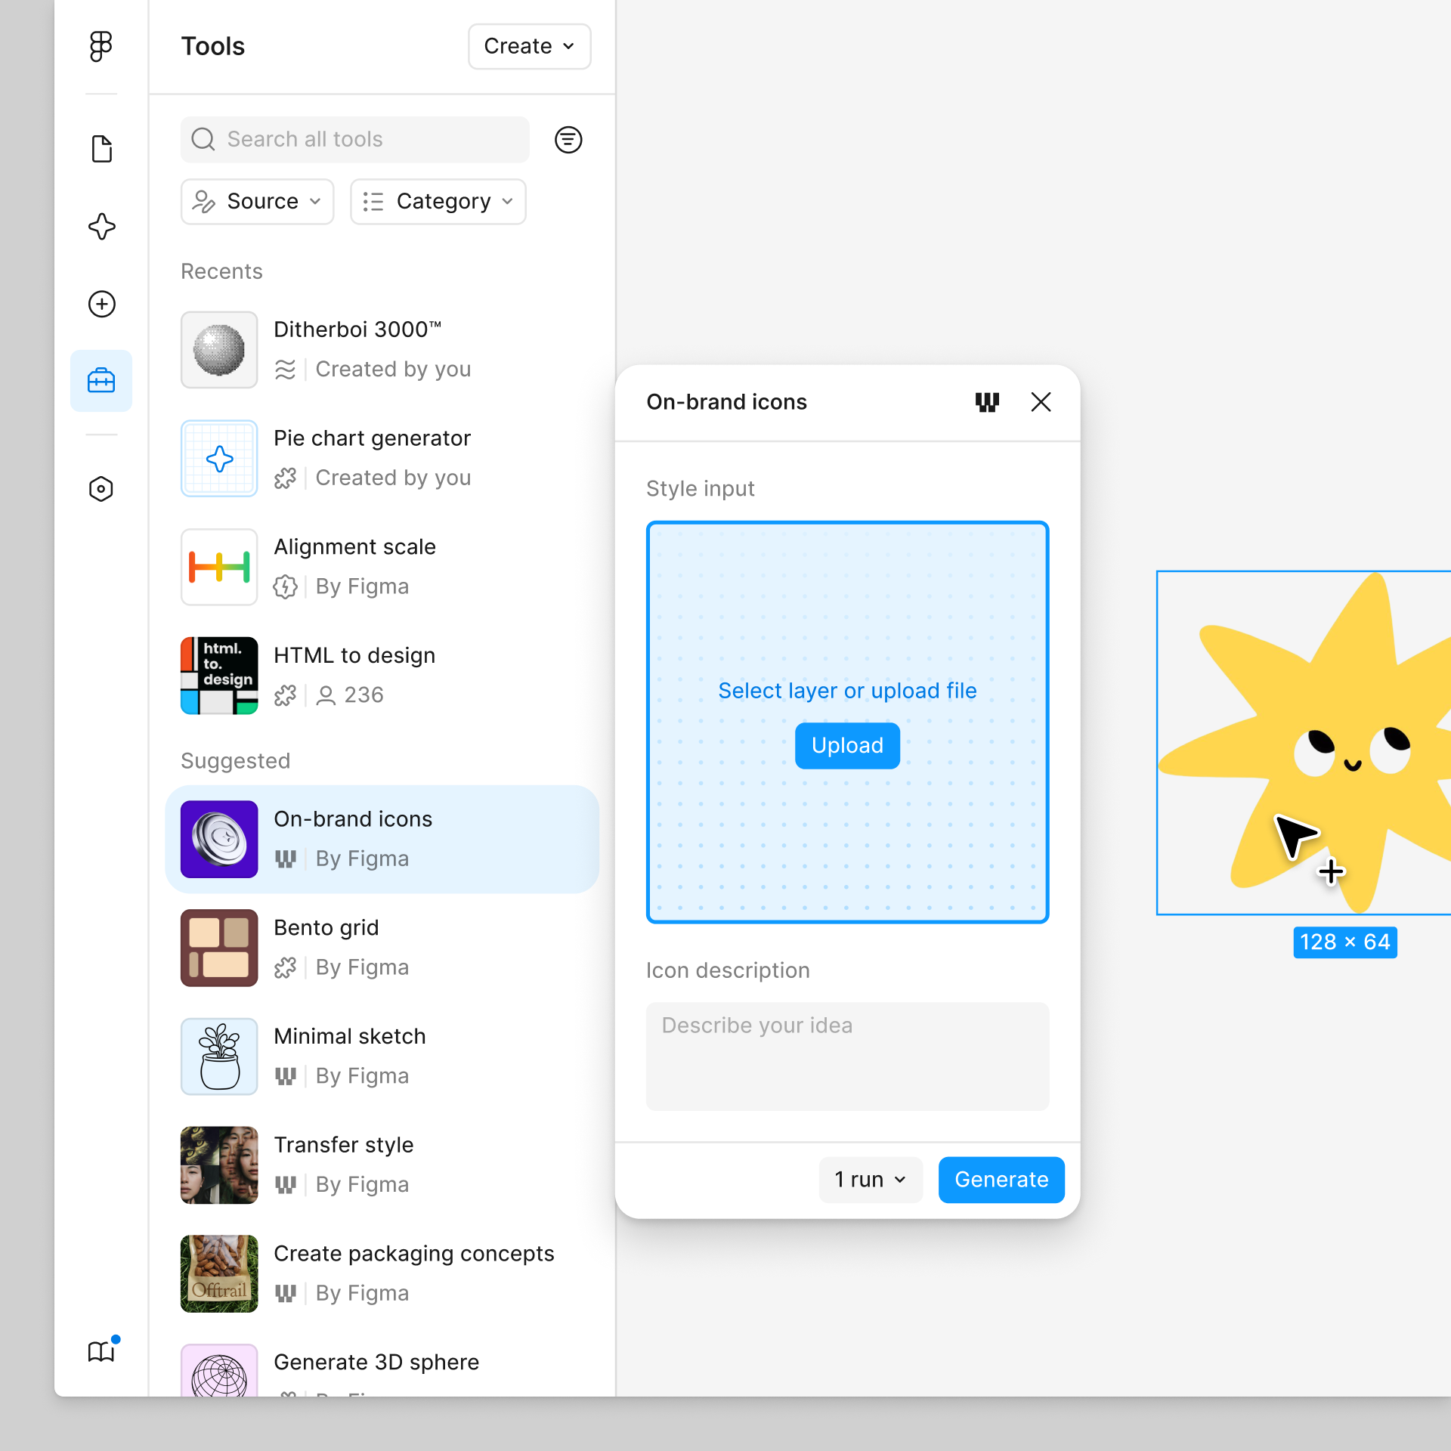Click the Generate 3D sphere icon
Viewport: 1451px width, 1451px height.
(x=219, y=1370)
